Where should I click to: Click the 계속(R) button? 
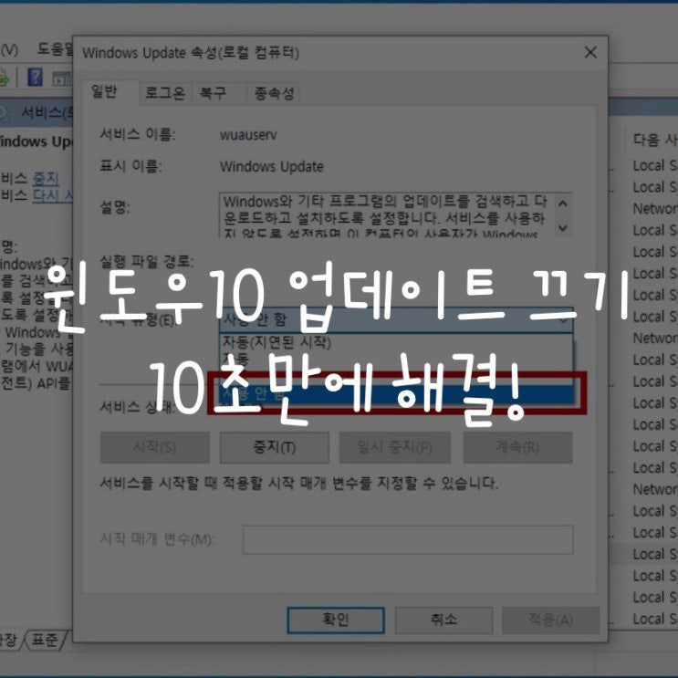[x=517, y=447]
